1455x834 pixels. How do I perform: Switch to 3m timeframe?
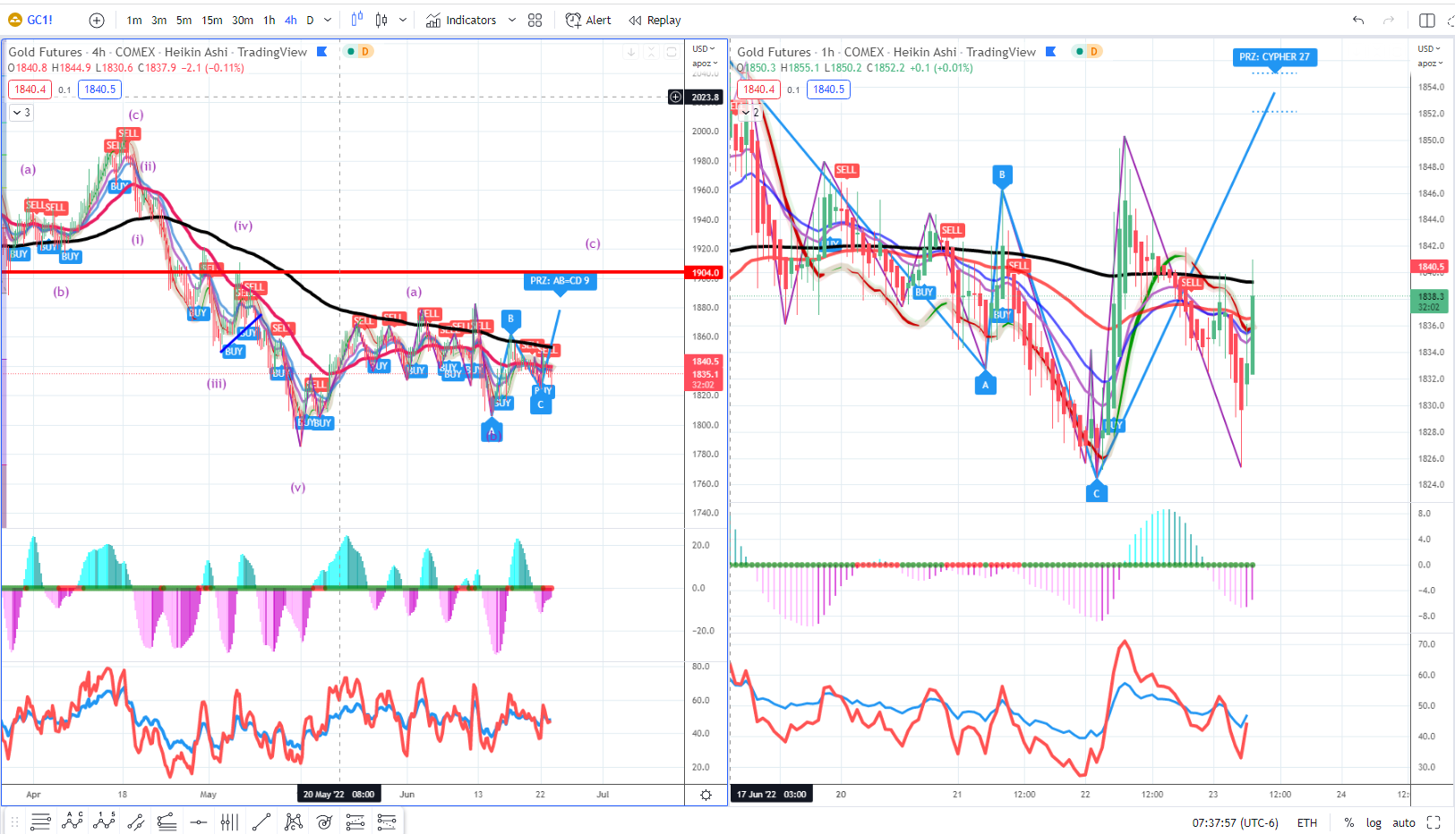(158, 20)
